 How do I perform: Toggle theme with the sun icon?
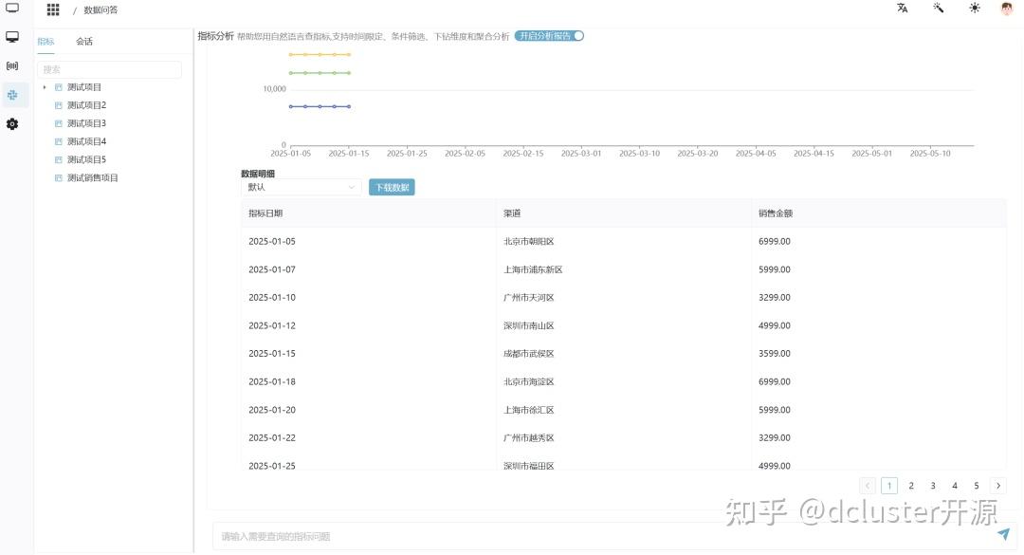click(x=974, y=8)
